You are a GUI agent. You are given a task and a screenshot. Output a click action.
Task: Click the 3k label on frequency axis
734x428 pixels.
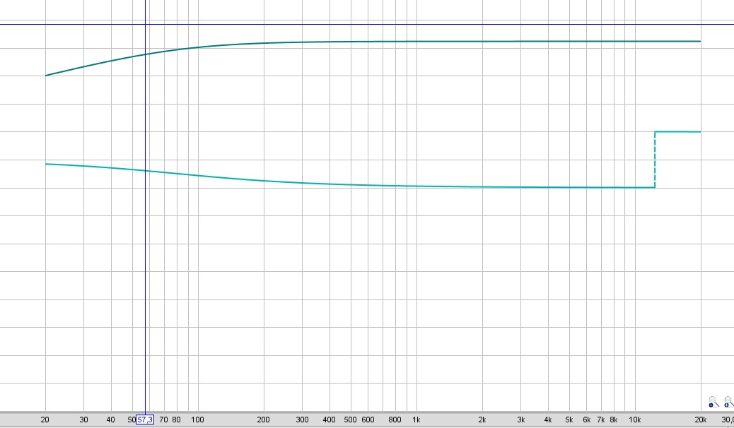click(x=520, y=420)
